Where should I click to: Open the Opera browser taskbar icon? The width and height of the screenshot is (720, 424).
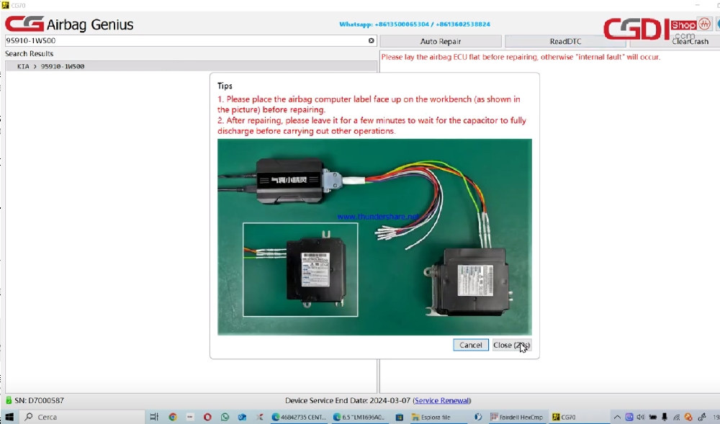[207, 417]
